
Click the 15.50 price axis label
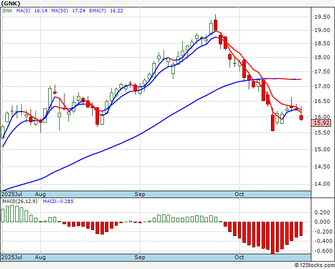(322, 133)
